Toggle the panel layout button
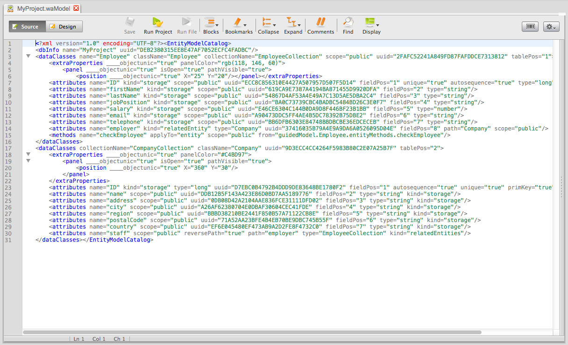 (x=530, y=27)
